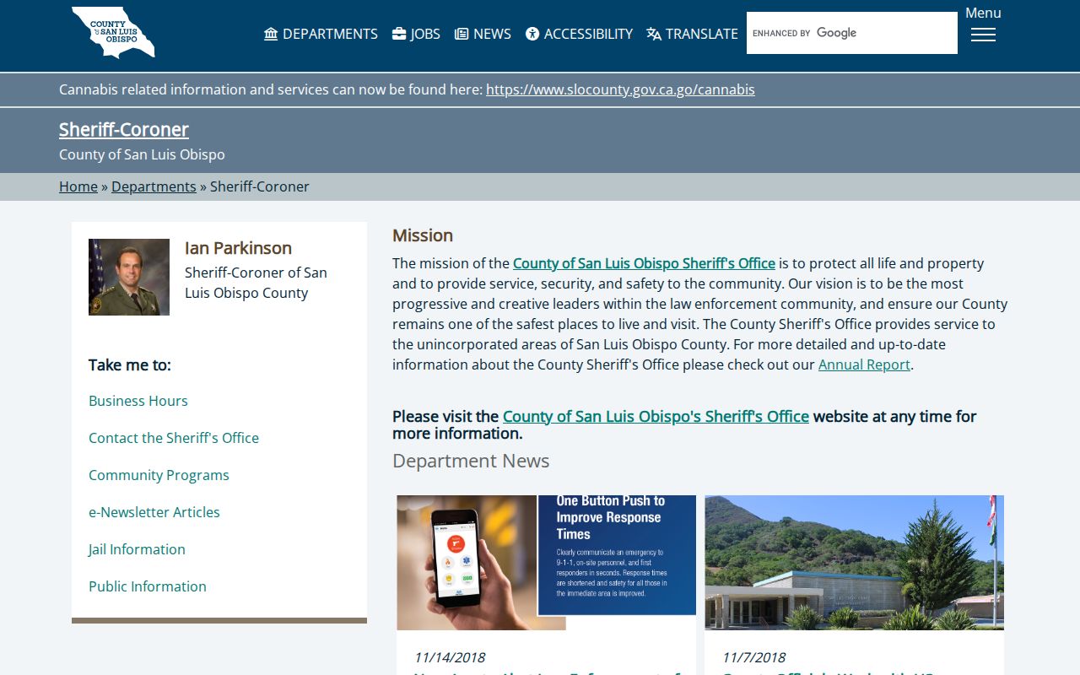Click the Ian Parkinson name heading

click(238, 248)
